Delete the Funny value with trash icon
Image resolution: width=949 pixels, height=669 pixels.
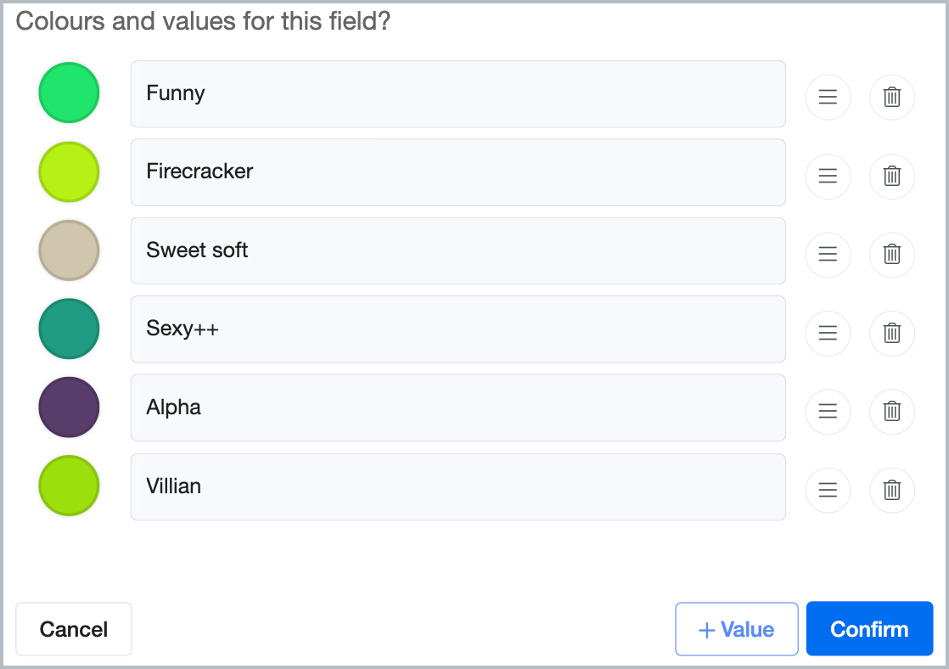[891, 97]
